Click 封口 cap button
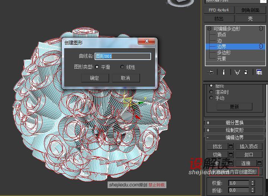 click(249, 155)
